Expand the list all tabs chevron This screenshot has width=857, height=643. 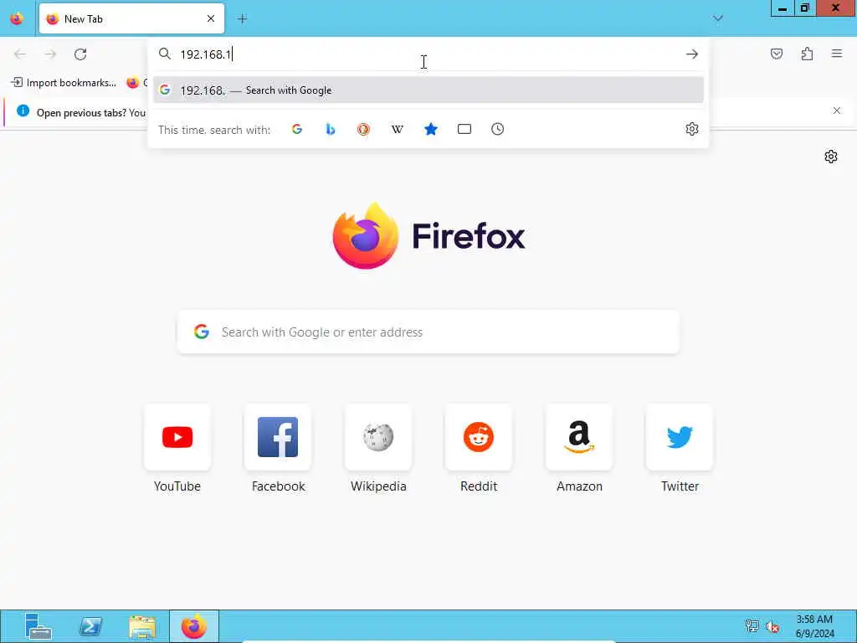pos(717,18)
